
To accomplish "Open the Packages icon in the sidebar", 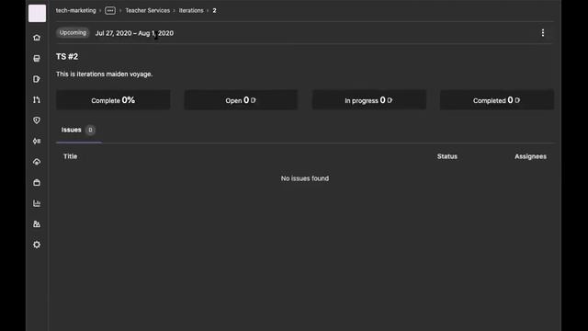I will coord(37,182).
